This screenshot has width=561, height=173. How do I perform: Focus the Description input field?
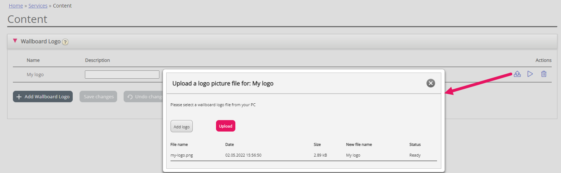(x=122, y=74)
